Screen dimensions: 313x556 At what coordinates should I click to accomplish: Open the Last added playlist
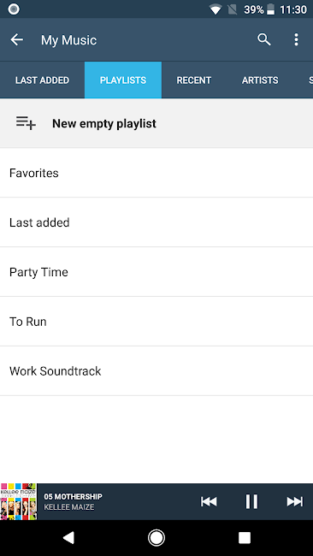(156, 222)
